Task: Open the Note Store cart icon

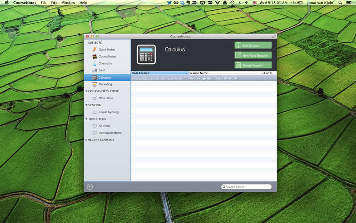Action: (95, 98)
